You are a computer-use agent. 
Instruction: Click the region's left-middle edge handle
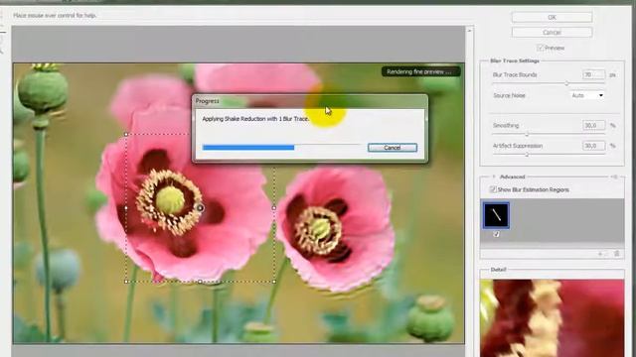126,208
